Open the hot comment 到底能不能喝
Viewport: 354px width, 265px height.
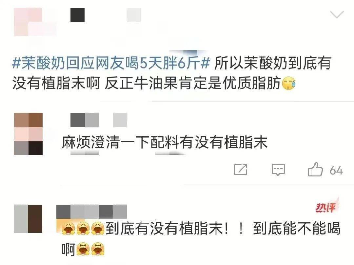(x=201, y=238)
